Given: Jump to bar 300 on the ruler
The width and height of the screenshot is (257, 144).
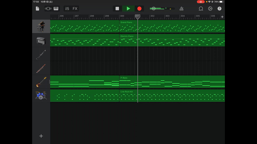Looking at the screenshot, I should [122, 16].
